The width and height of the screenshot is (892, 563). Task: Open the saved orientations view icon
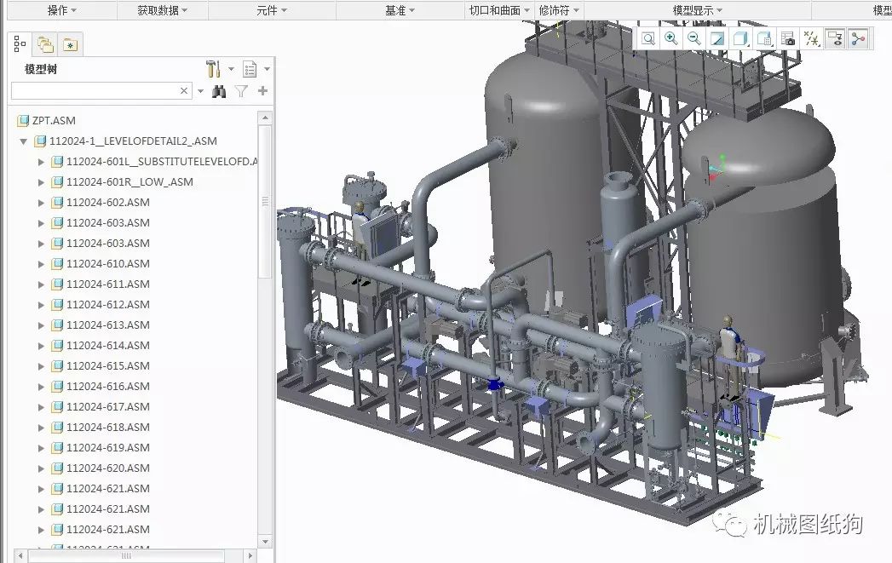pos(764,38)
